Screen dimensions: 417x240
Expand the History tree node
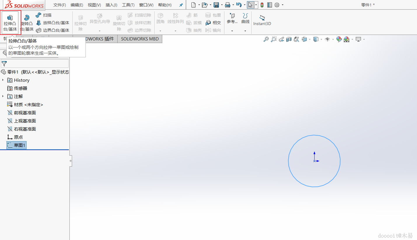pos(3,80)
